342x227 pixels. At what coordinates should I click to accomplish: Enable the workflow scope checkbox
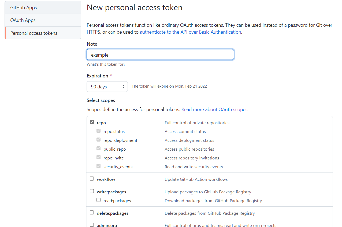click(x=92, y=179)
